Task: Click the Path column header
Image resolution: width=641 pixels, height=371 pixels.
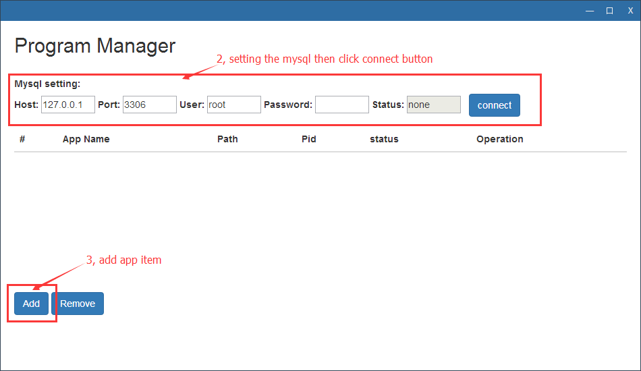Action: [227, 140]
